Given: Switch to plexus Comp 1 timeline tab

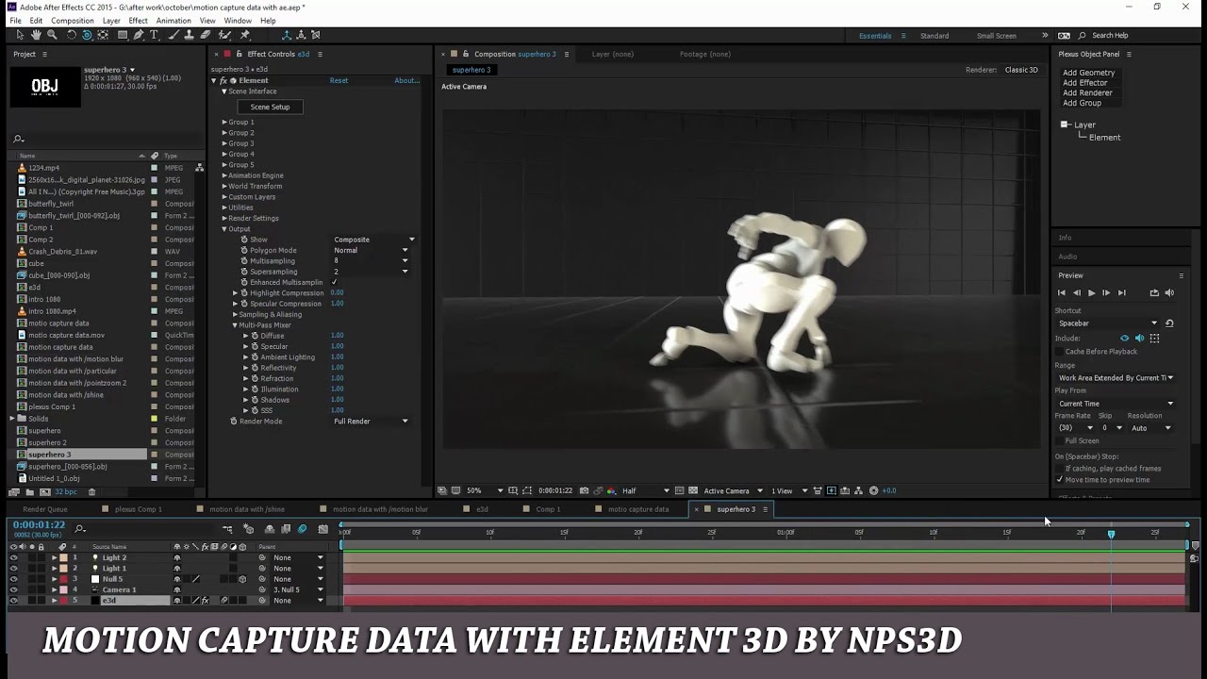Looking at the screenshot, I should pyautogui.click(x=138, y=509).
